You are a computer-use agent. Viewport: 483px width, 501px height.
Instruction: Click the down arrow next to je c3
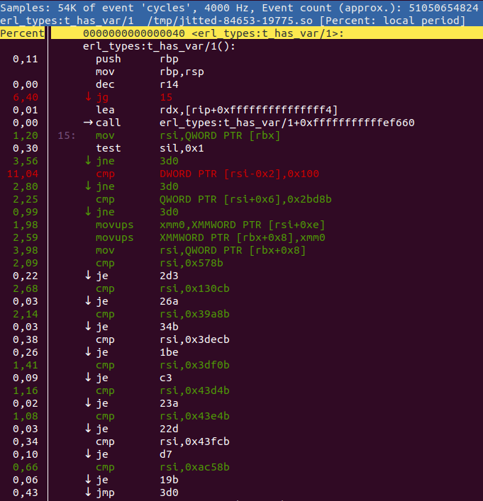(88, 378)
